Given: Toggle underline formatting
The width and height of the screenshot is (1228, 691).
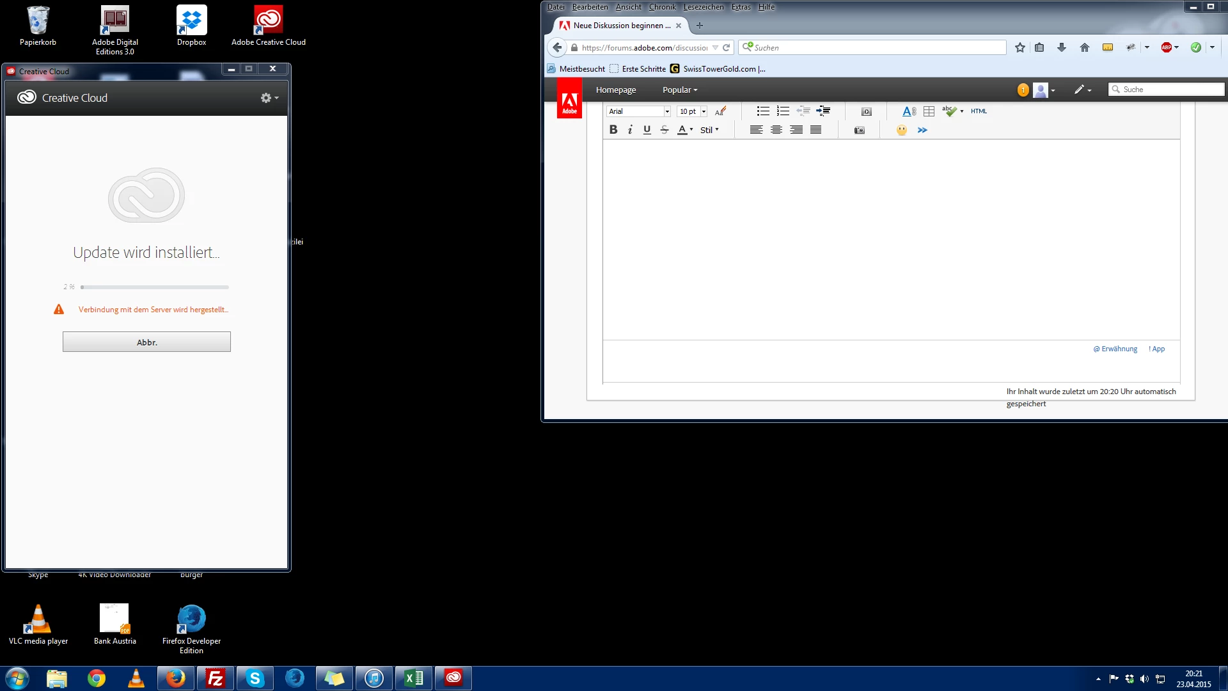Looking at the screenshot, I should pyautogui.click(x=647, y=130).
